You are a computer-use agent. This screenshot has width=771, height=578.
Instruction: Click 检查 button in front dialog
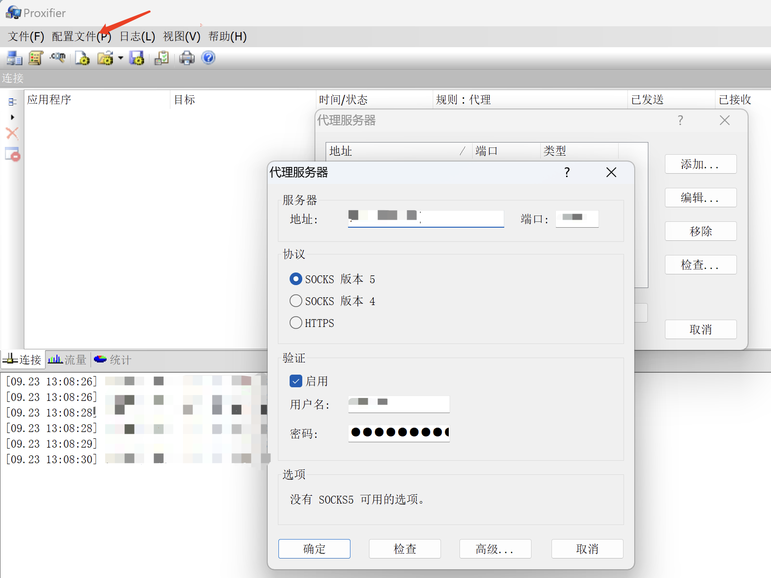click(x=405, y=549)
